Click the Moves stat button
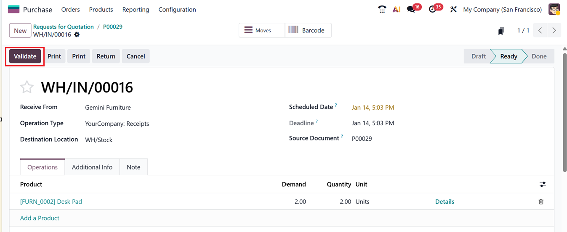567x232 pixels. tap(262, 30)
